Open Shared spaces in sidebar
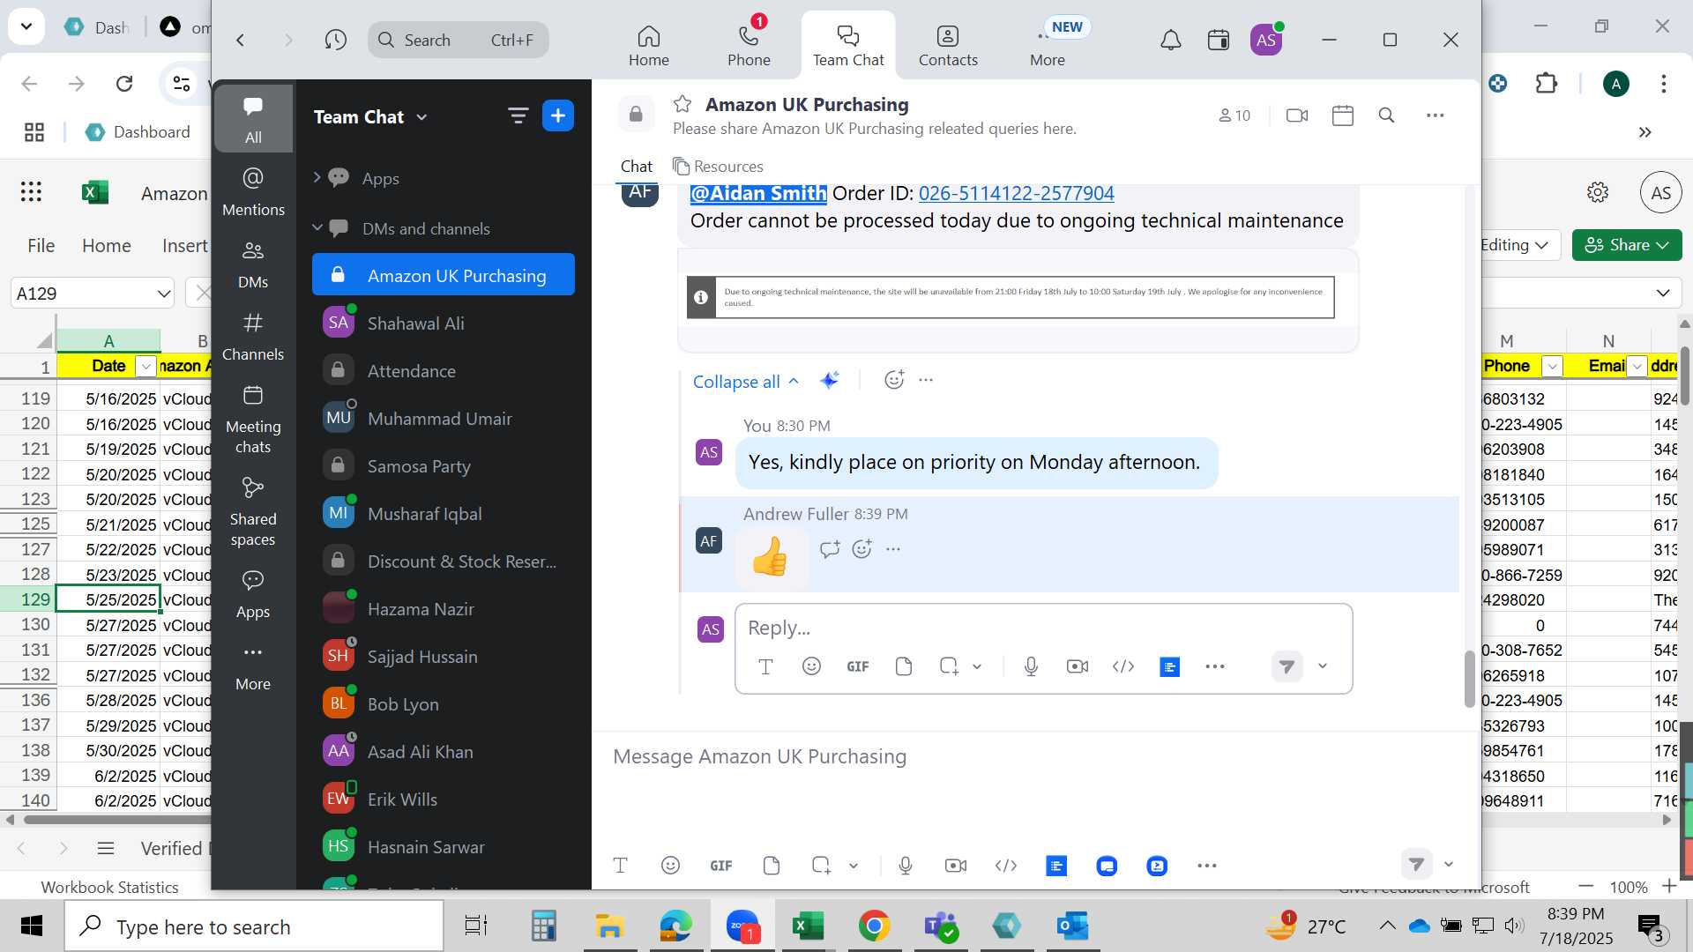1693x952 pixels. coord(253,511)
